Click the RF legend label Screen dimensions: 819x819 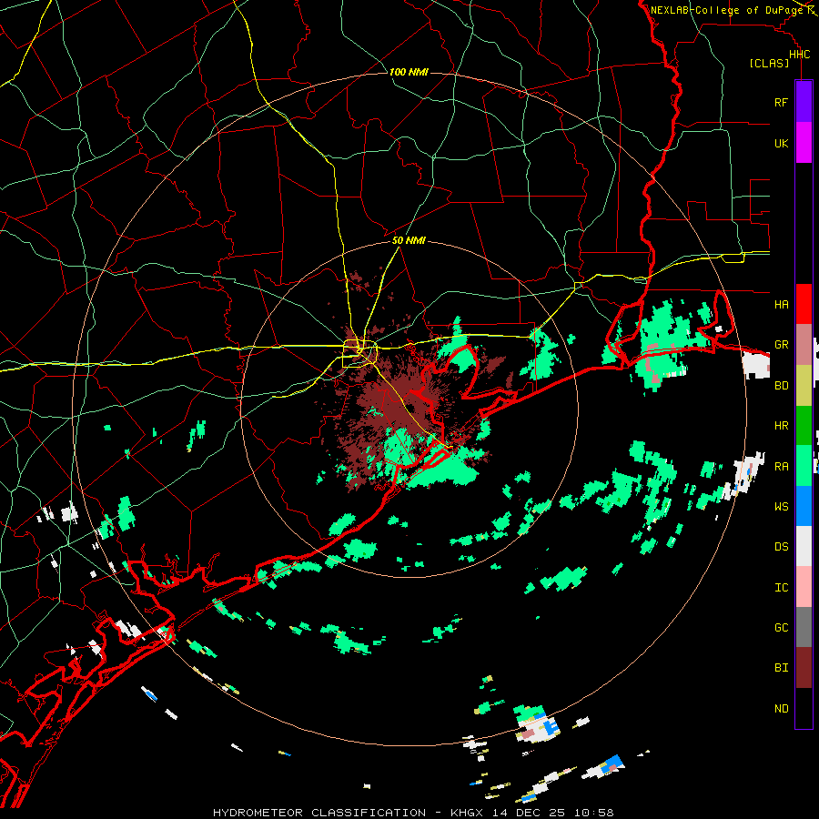click(781, 102)
